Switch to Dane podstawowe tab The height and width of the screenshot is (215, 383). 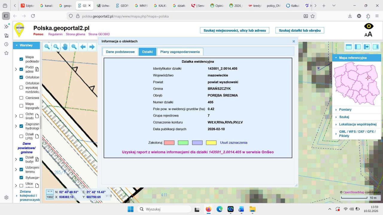point(120,52)
